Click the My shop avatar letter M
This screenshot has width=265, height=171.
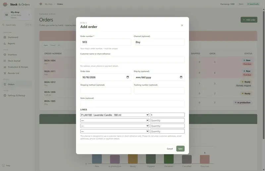tap(6, 15)
